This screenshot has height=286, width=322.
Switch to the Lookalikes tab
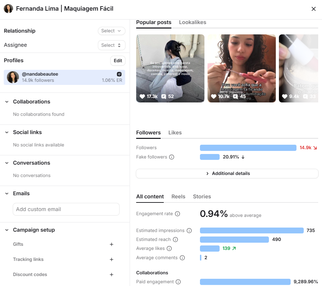pos(192,22)
